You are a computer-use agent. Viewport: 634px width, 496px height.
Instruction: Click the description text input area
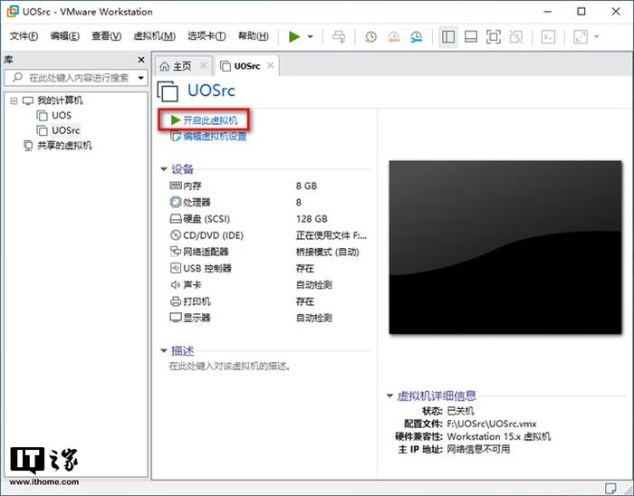(x=230, y=367)
